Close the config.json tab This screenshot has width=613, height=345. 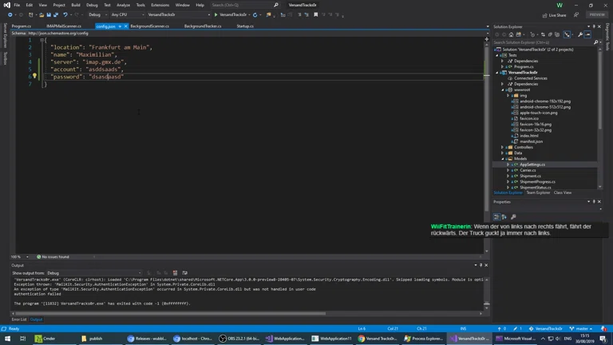point(125,26)
